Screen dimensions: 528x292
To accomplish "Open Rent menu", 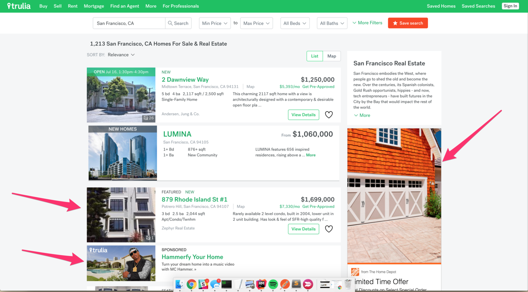I will tap(73, 6).
